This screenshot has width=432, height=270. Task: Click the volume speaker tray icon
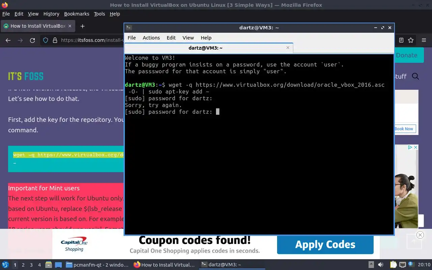[x=381, y=265]
